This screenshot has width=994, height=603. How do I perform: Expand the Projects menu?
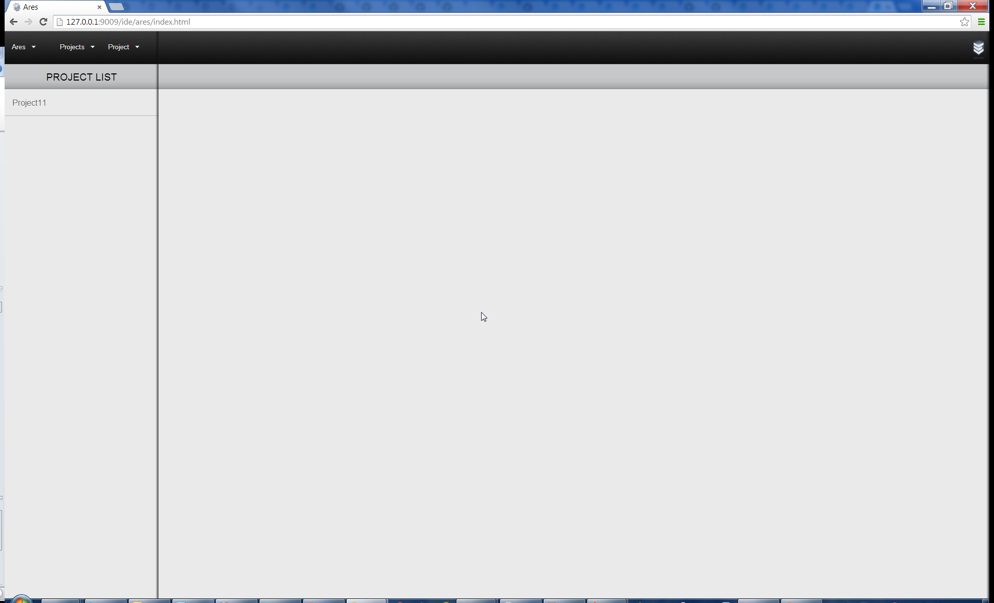(76, 47)
